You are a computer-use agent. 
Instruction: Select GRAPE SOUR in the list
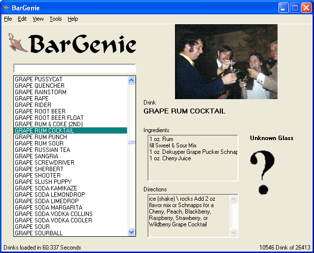pyautogui.click(x=70, y=227)
